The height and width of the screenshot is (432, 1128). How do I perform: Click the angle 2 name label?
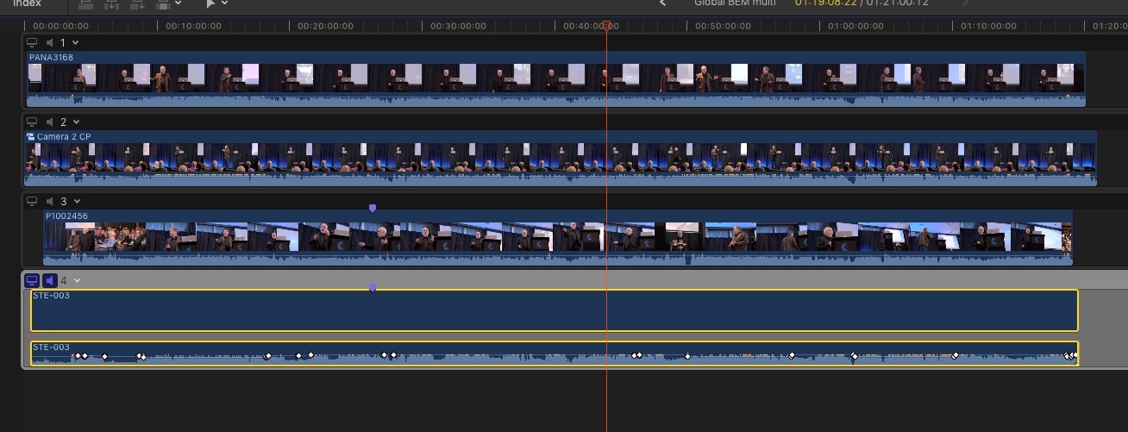pos(63,122)
